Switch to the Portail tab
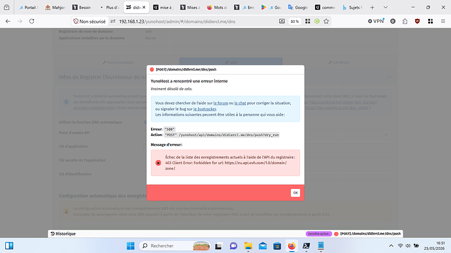 28,7
